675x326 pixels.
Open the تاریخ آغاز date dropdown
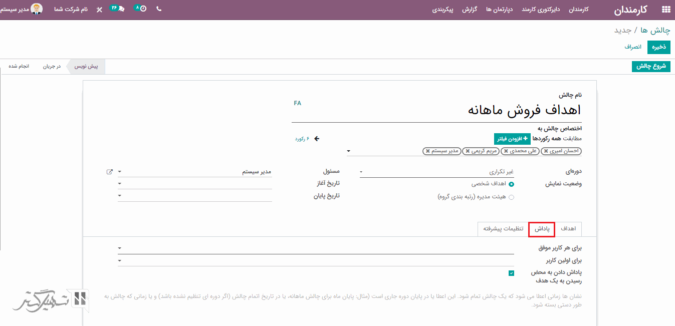coord(195,184)
